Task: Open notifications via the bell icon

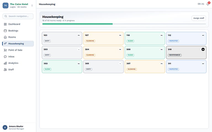Action: click(208, 4)
